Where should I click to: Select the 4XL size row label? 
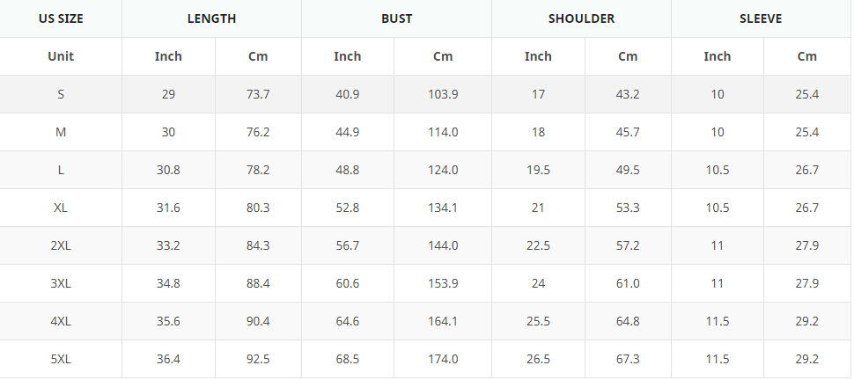pyautogui.click(x=61, y=321)
